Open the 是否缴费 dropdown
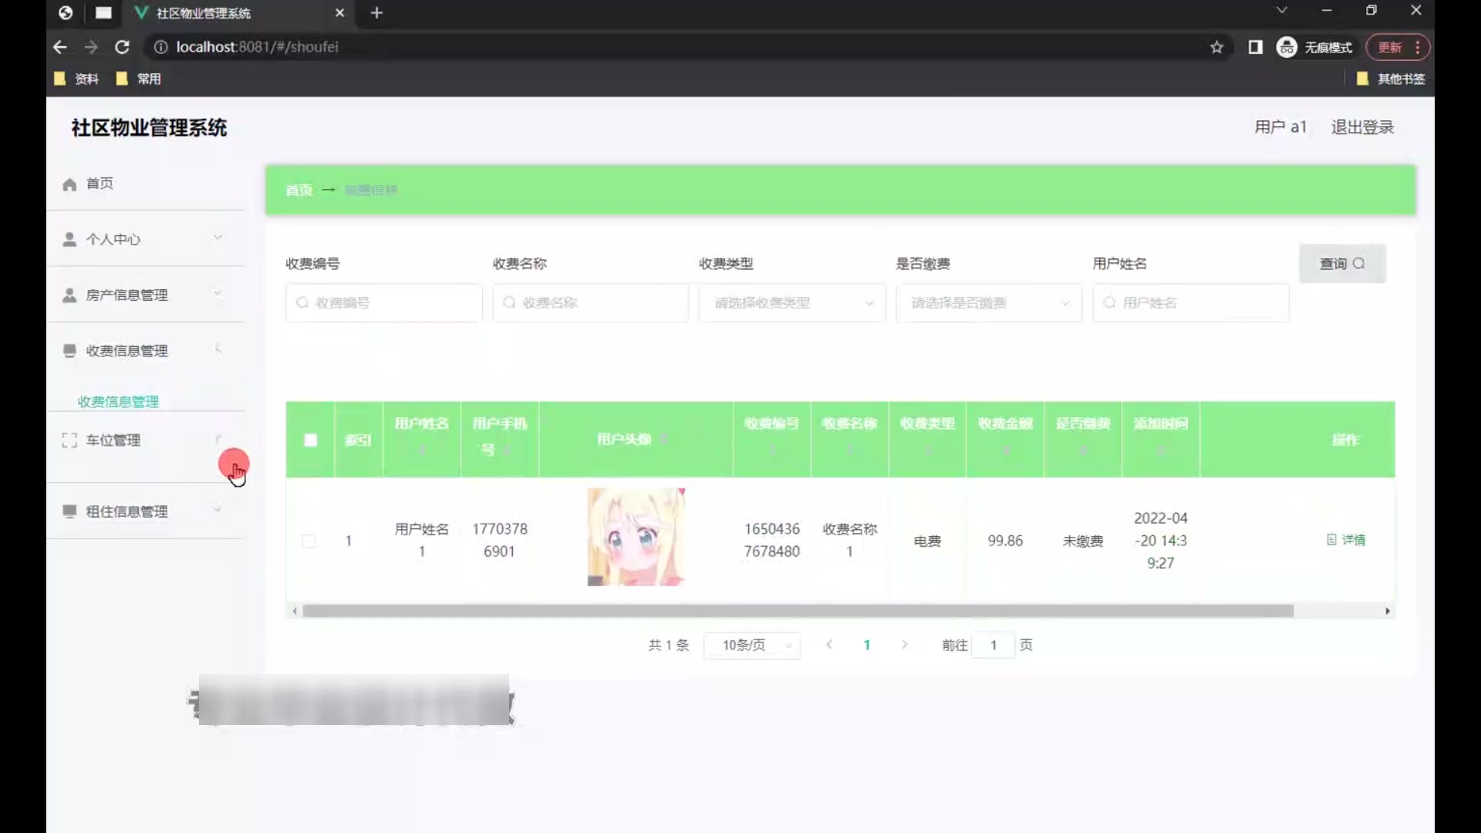Image resolution: width=1481 pixels, height=833 pixels. point(989,303)
